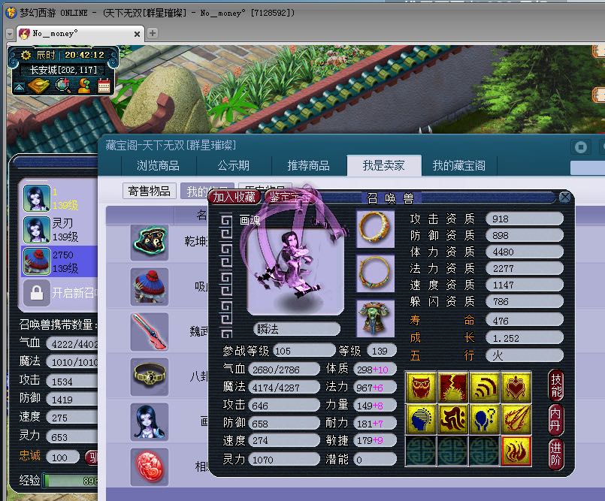
Task: Close the No_money° tab
Action: click(137, 34)
